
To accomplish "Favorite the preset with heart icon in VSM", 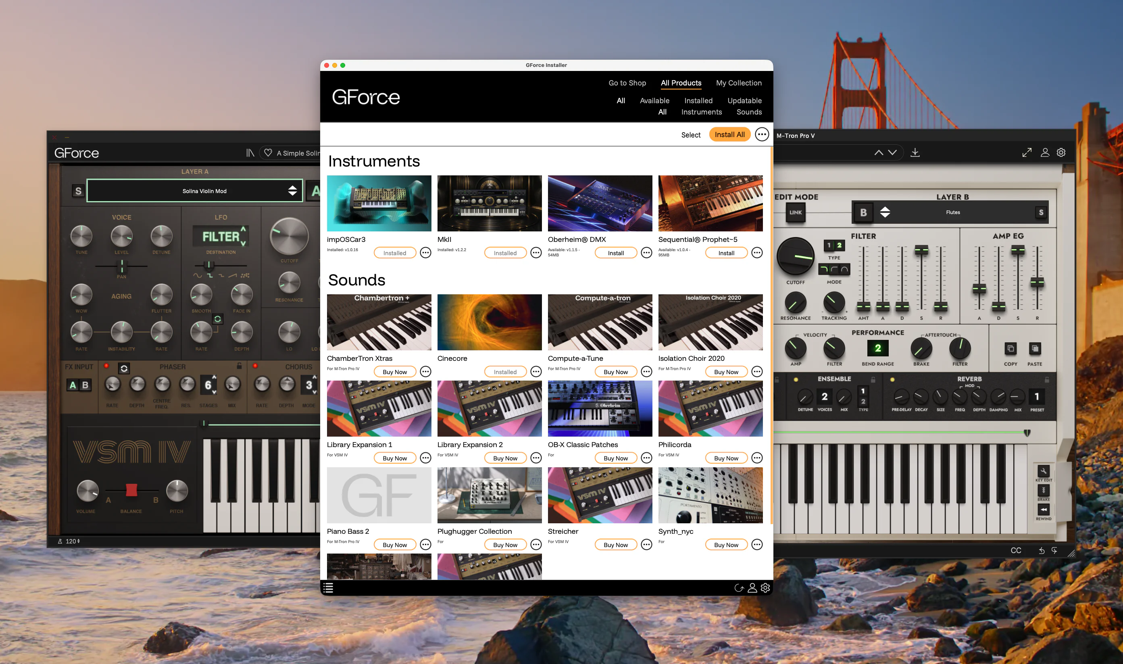I will pos(268,152).
